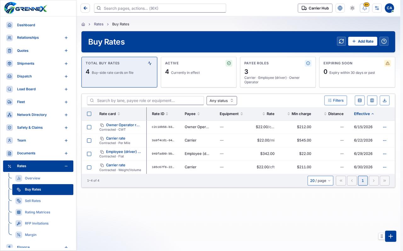Select checkbox for Carrier rate Per Mile row

click(x=89, y=141)
